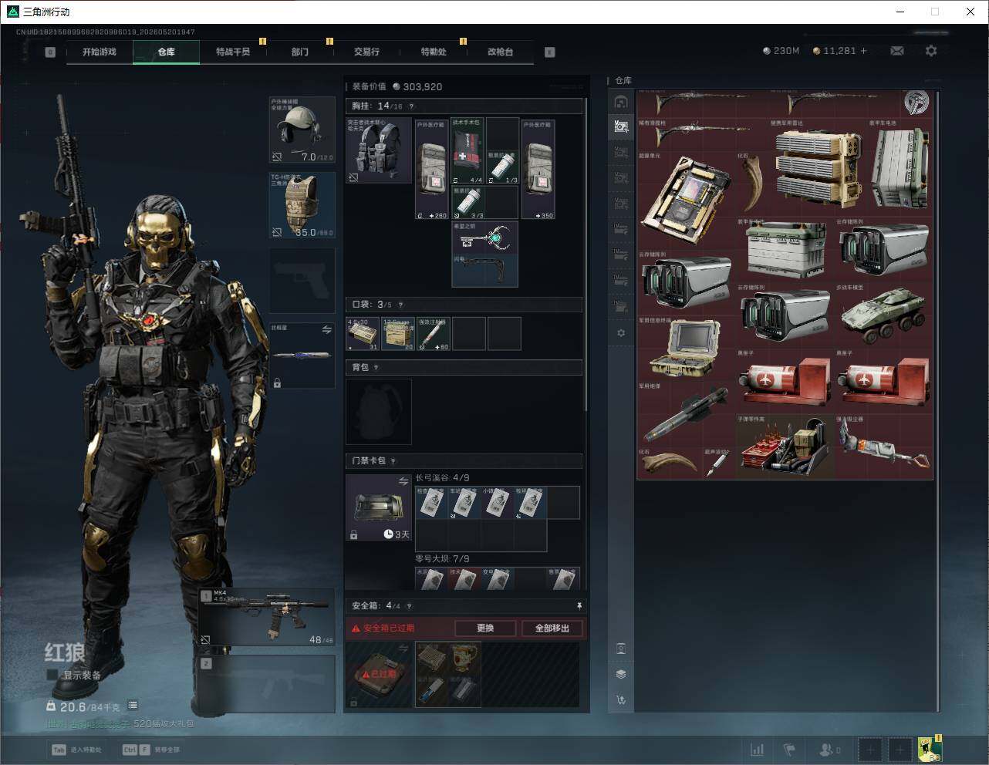Screen dimensions: 989x765
Task: Click the 安全箱 help question mark
Action: (409, 606)
